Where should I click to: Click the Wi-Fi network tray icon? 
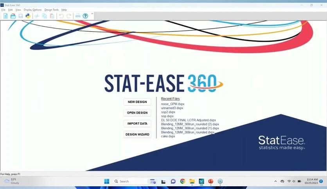click(289, 181)
